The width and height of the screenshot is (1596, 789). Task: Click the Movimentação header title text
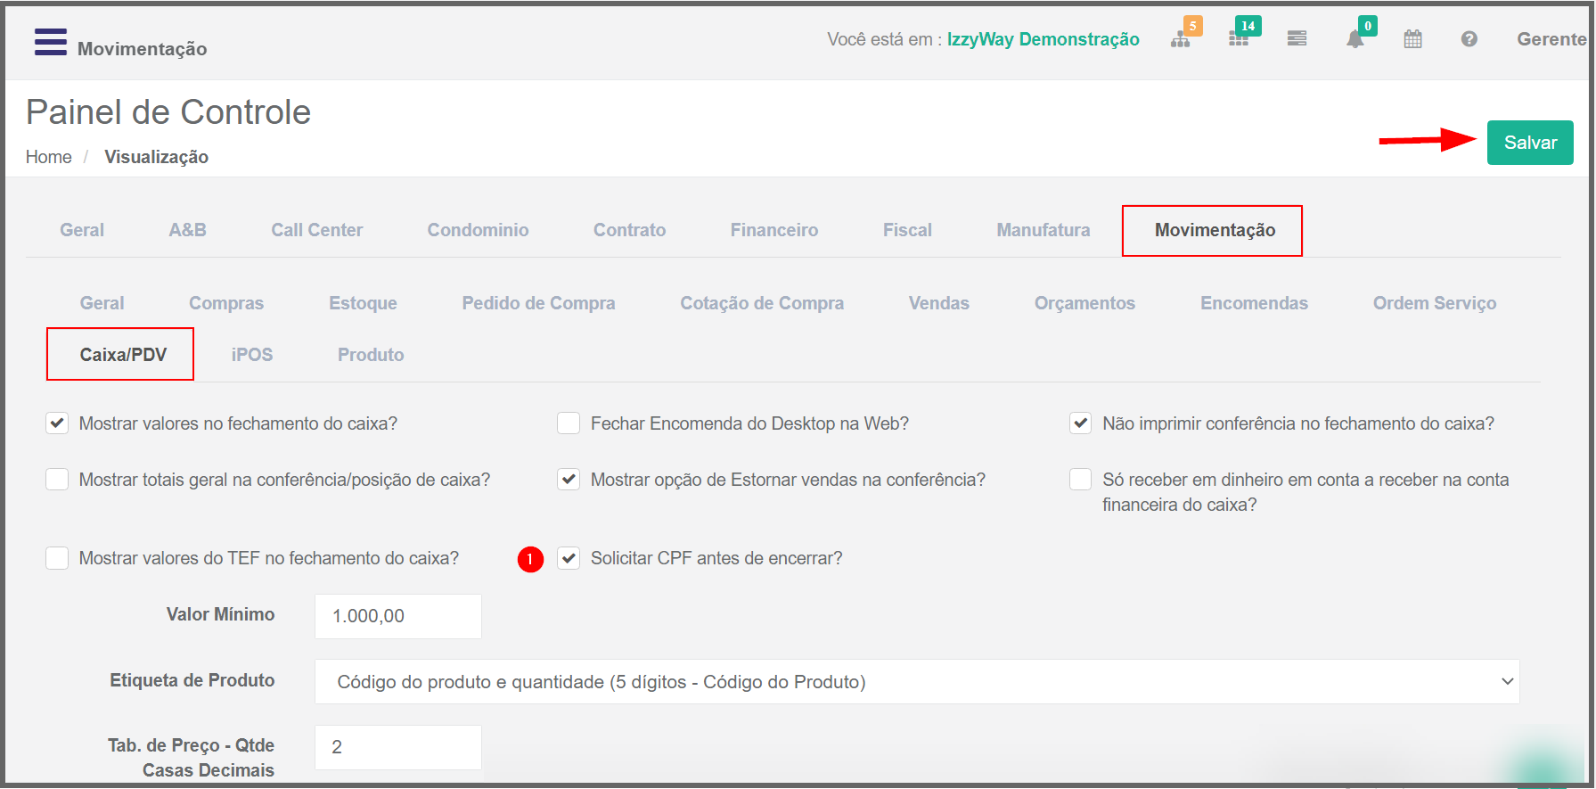[142, 49]
